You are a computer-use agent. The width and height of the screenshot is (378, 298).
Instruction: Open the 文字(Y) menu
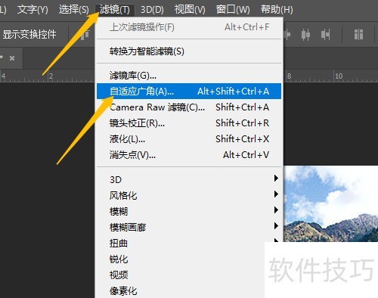tap(33, 10)
